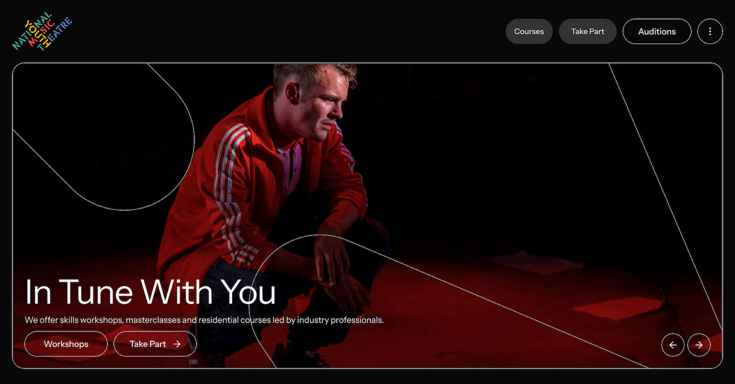Click the red-lit paper on the floor
The image size is (735, 384).
pos(618,308)
